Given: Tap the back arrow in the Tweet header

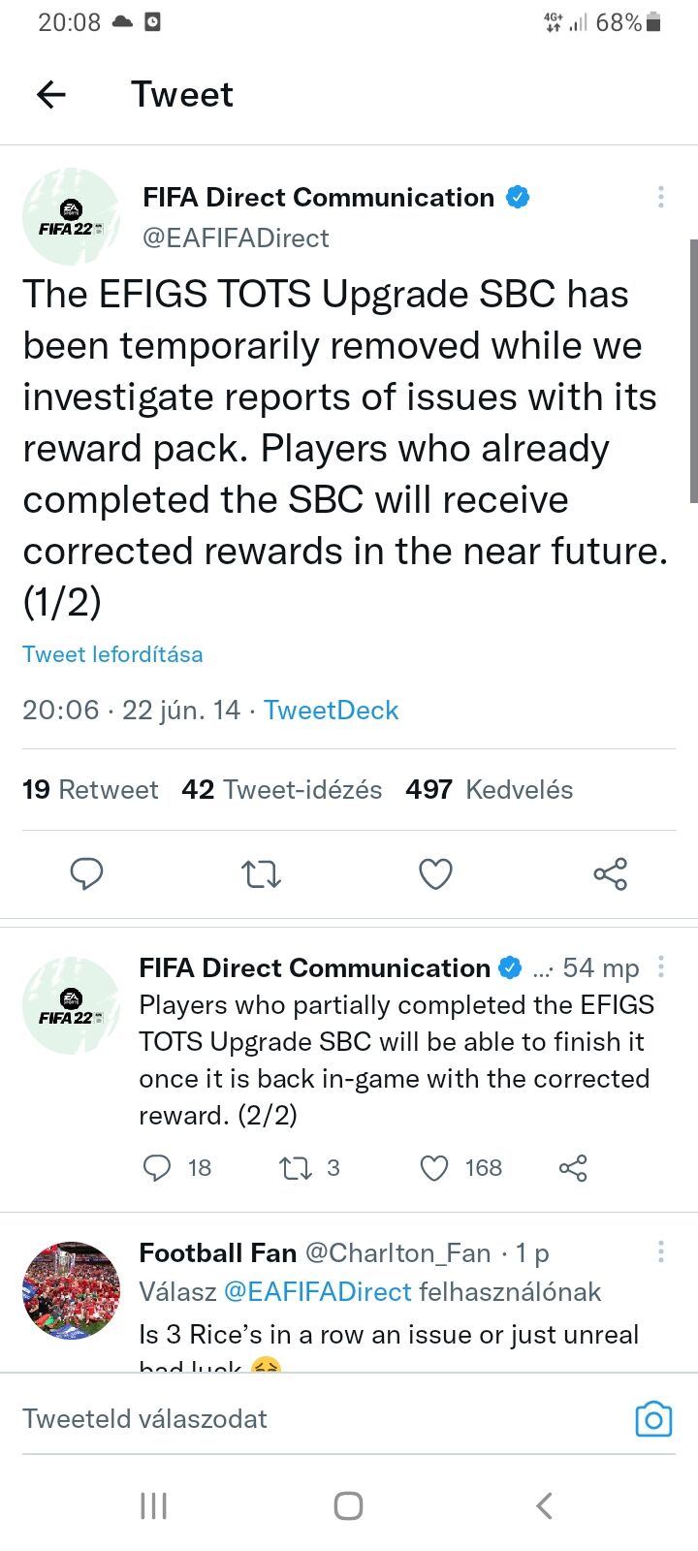Looking at the screenshot, I should [x=51, y=94].
